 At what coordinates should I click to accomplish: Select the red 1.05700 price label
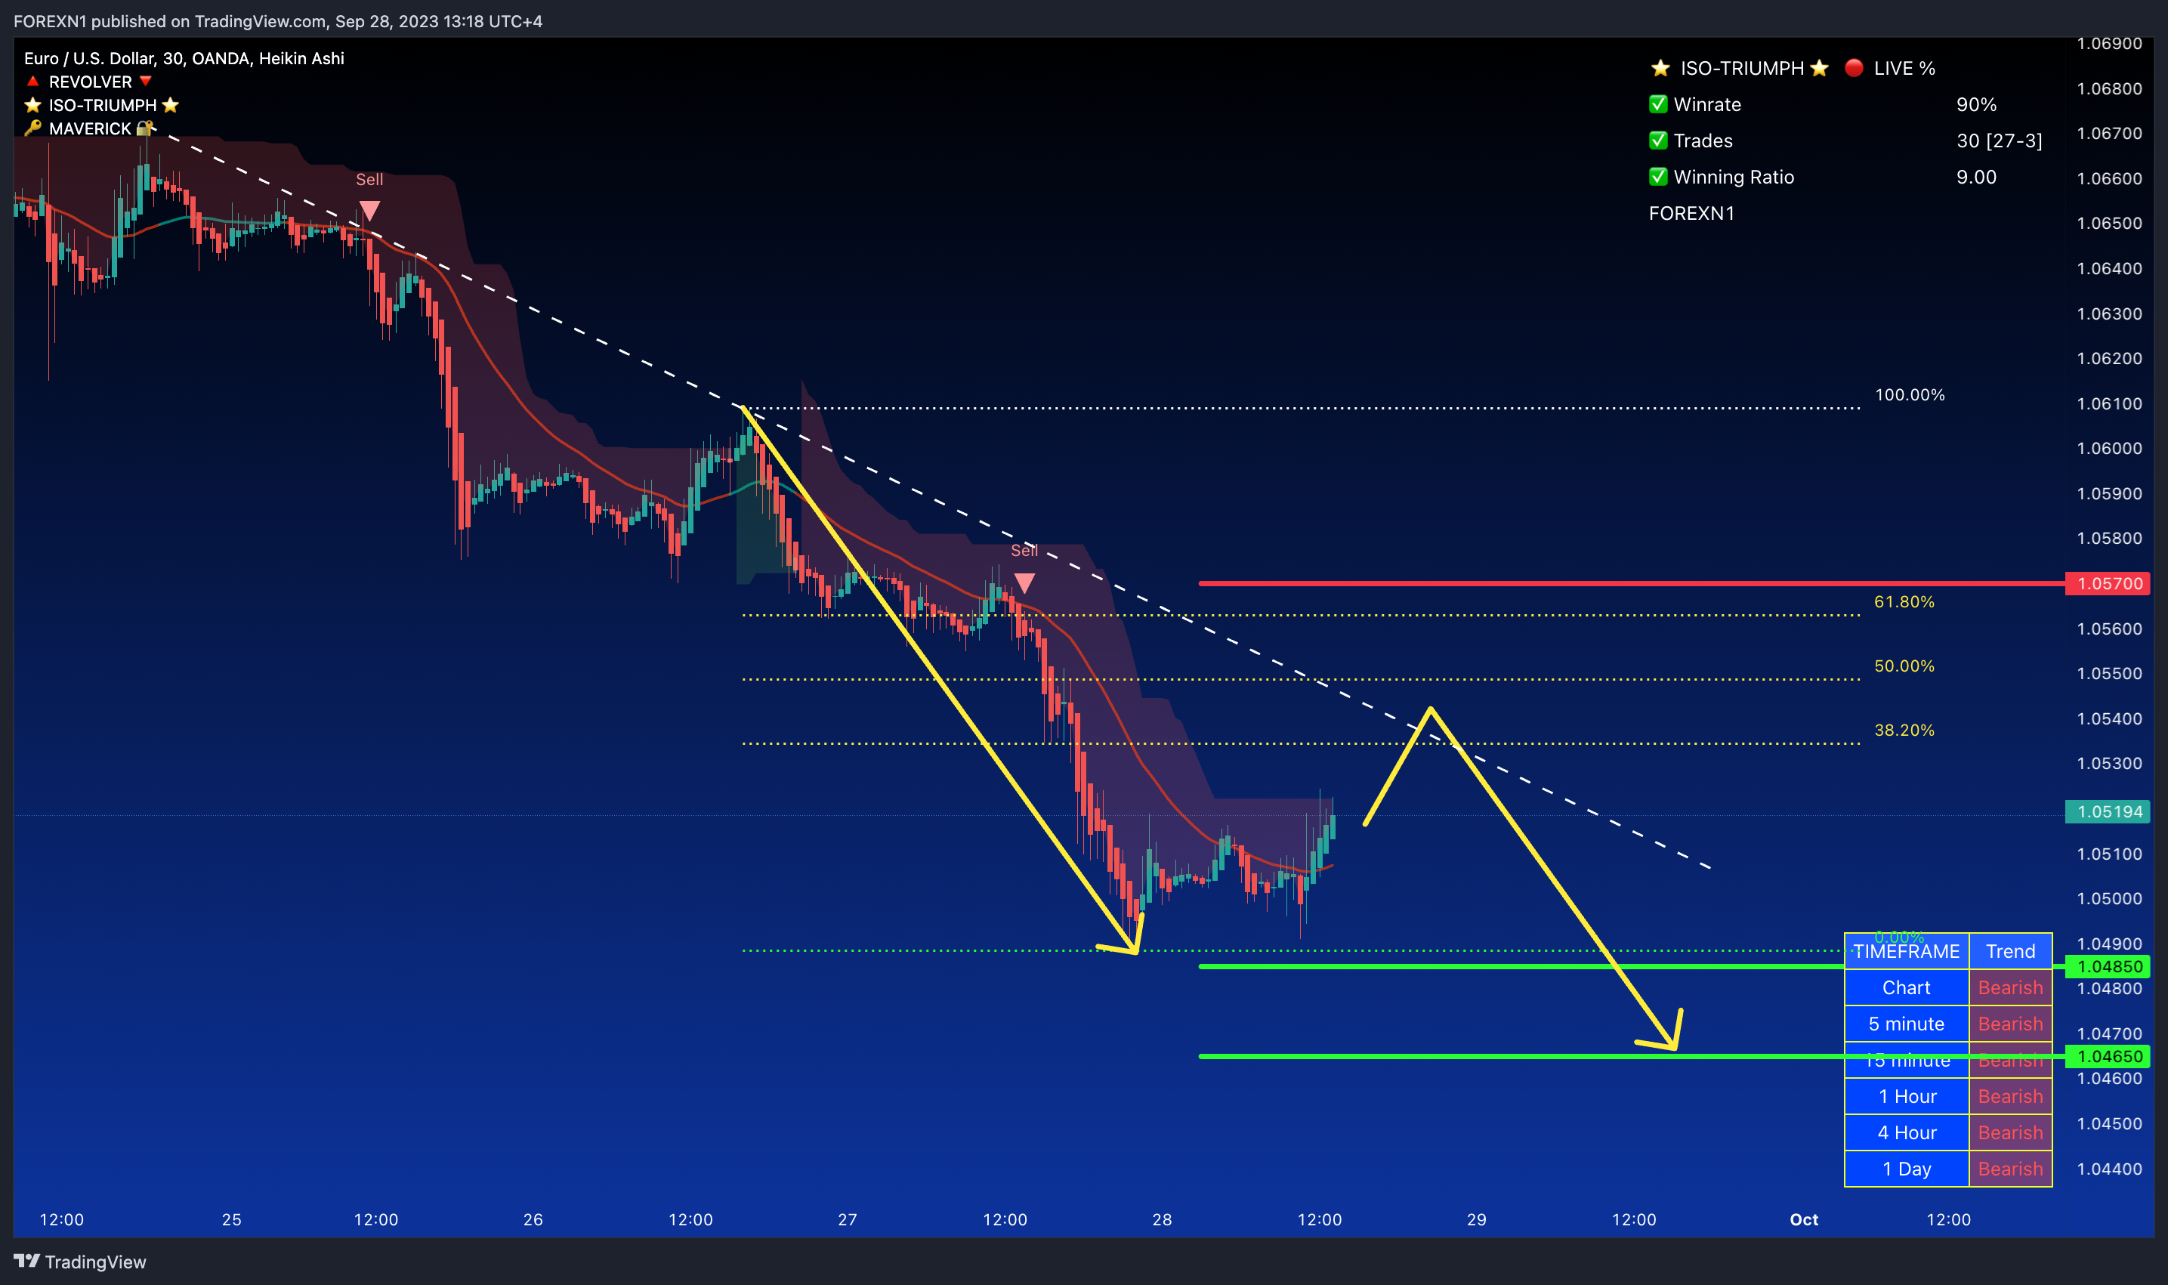[x=2109, y=584]
